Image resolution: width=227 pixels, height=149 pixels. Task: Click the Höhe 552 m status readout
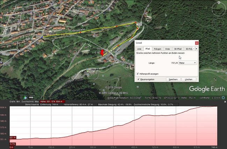pos(188,98)
